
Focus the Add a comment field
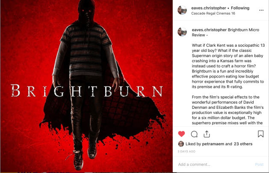pyautogui.click(x=215, y=164)
